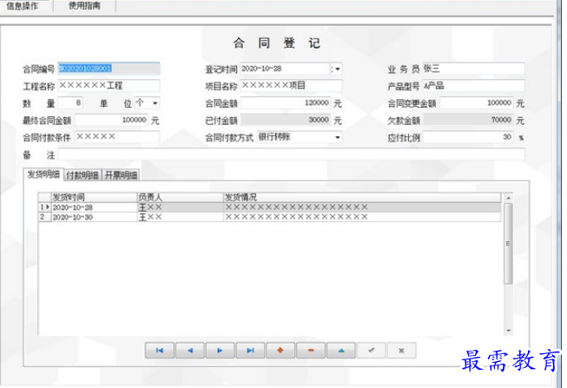Click the 发货时间 column header
Screen dimensions: 567x388
95,197
